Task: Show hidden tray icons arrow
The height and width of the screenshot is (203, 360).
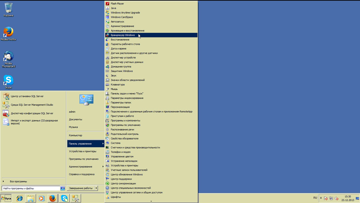Action: [x=321, y=198]
